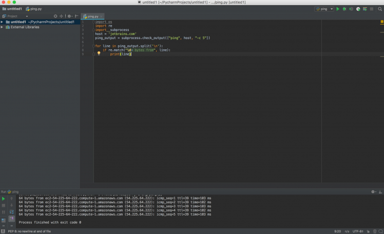
Task: Expand the untitled1 project folder
Action: pos(2,22)
